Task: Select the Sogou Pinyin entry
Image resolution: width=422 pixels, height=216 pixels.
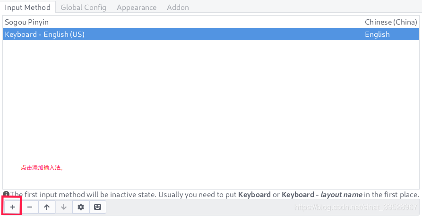Action: (27, 22)
